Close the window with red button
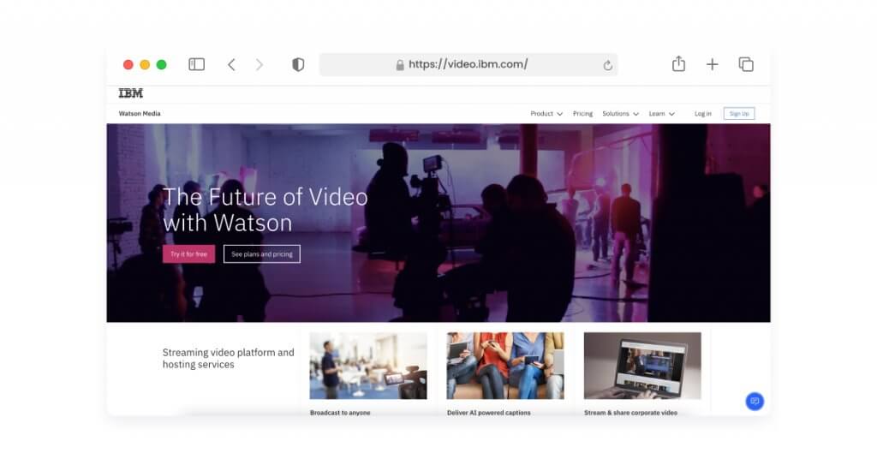This screenshot has height=459, width=877. click(128, 65)
